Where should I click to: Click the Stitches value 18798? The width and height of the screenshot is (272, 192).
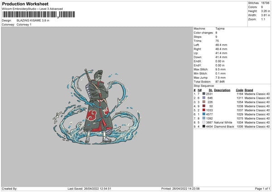pos(265,3)
